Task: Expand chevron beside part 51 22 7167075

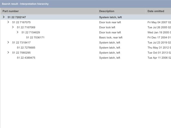Action: tap(8, 22)
